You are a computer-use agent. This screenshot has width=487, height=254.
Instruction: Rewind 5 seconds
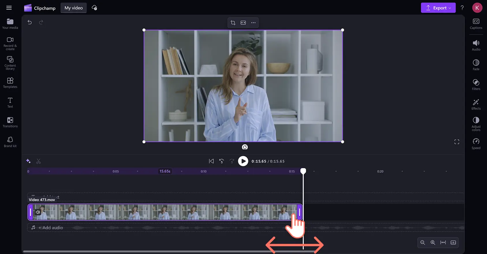[221, 161]
